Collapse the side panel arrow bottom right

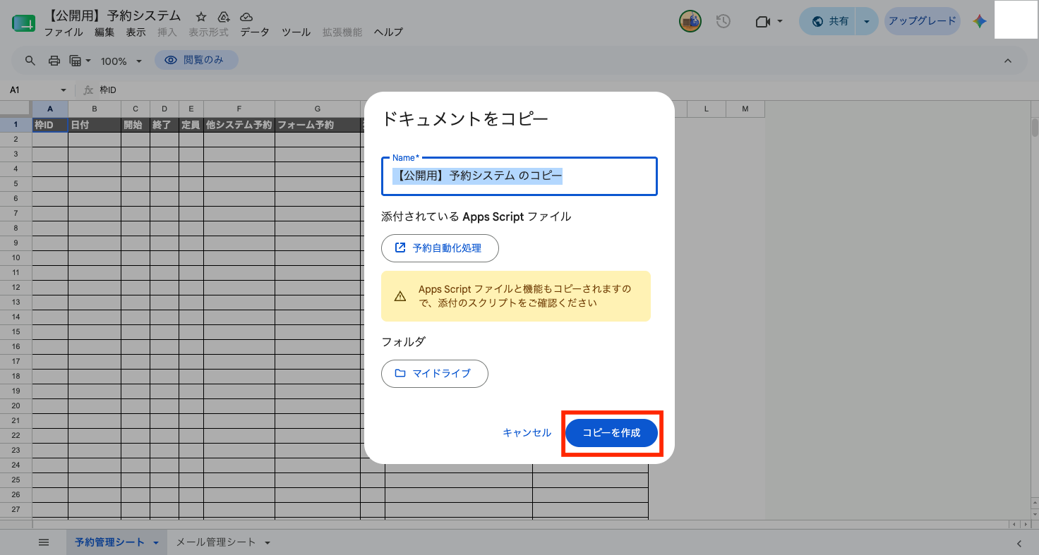(x=1019, y=543)
